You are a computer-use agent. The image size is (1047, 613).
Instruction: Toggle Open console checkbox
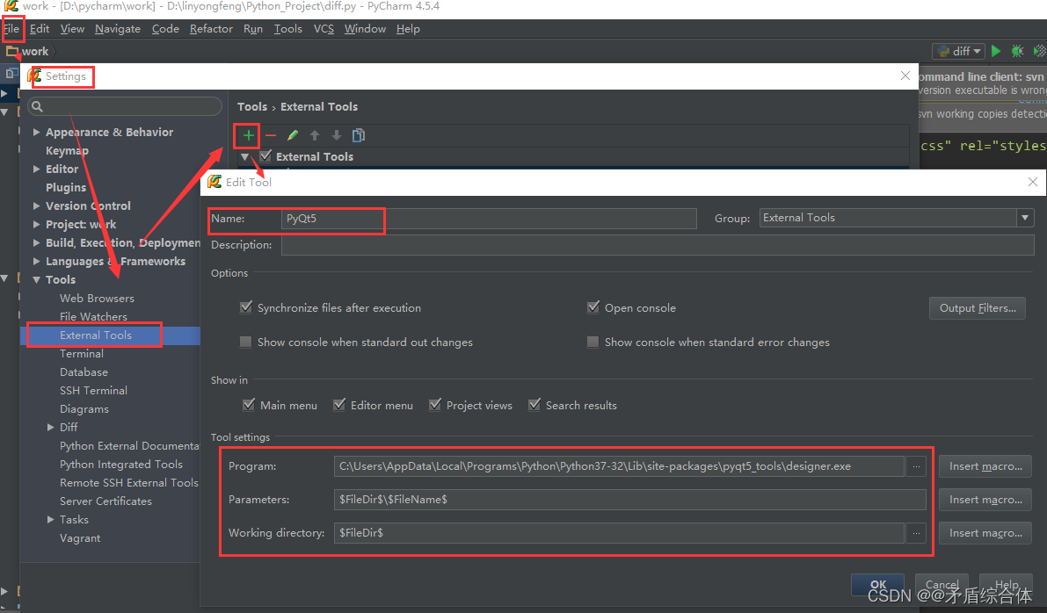[593, 306]
